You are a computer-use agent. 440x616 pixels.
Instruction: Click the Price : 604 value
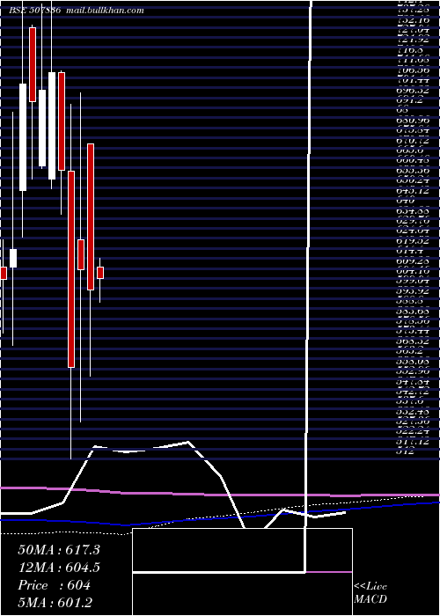[x=55, y=585]
